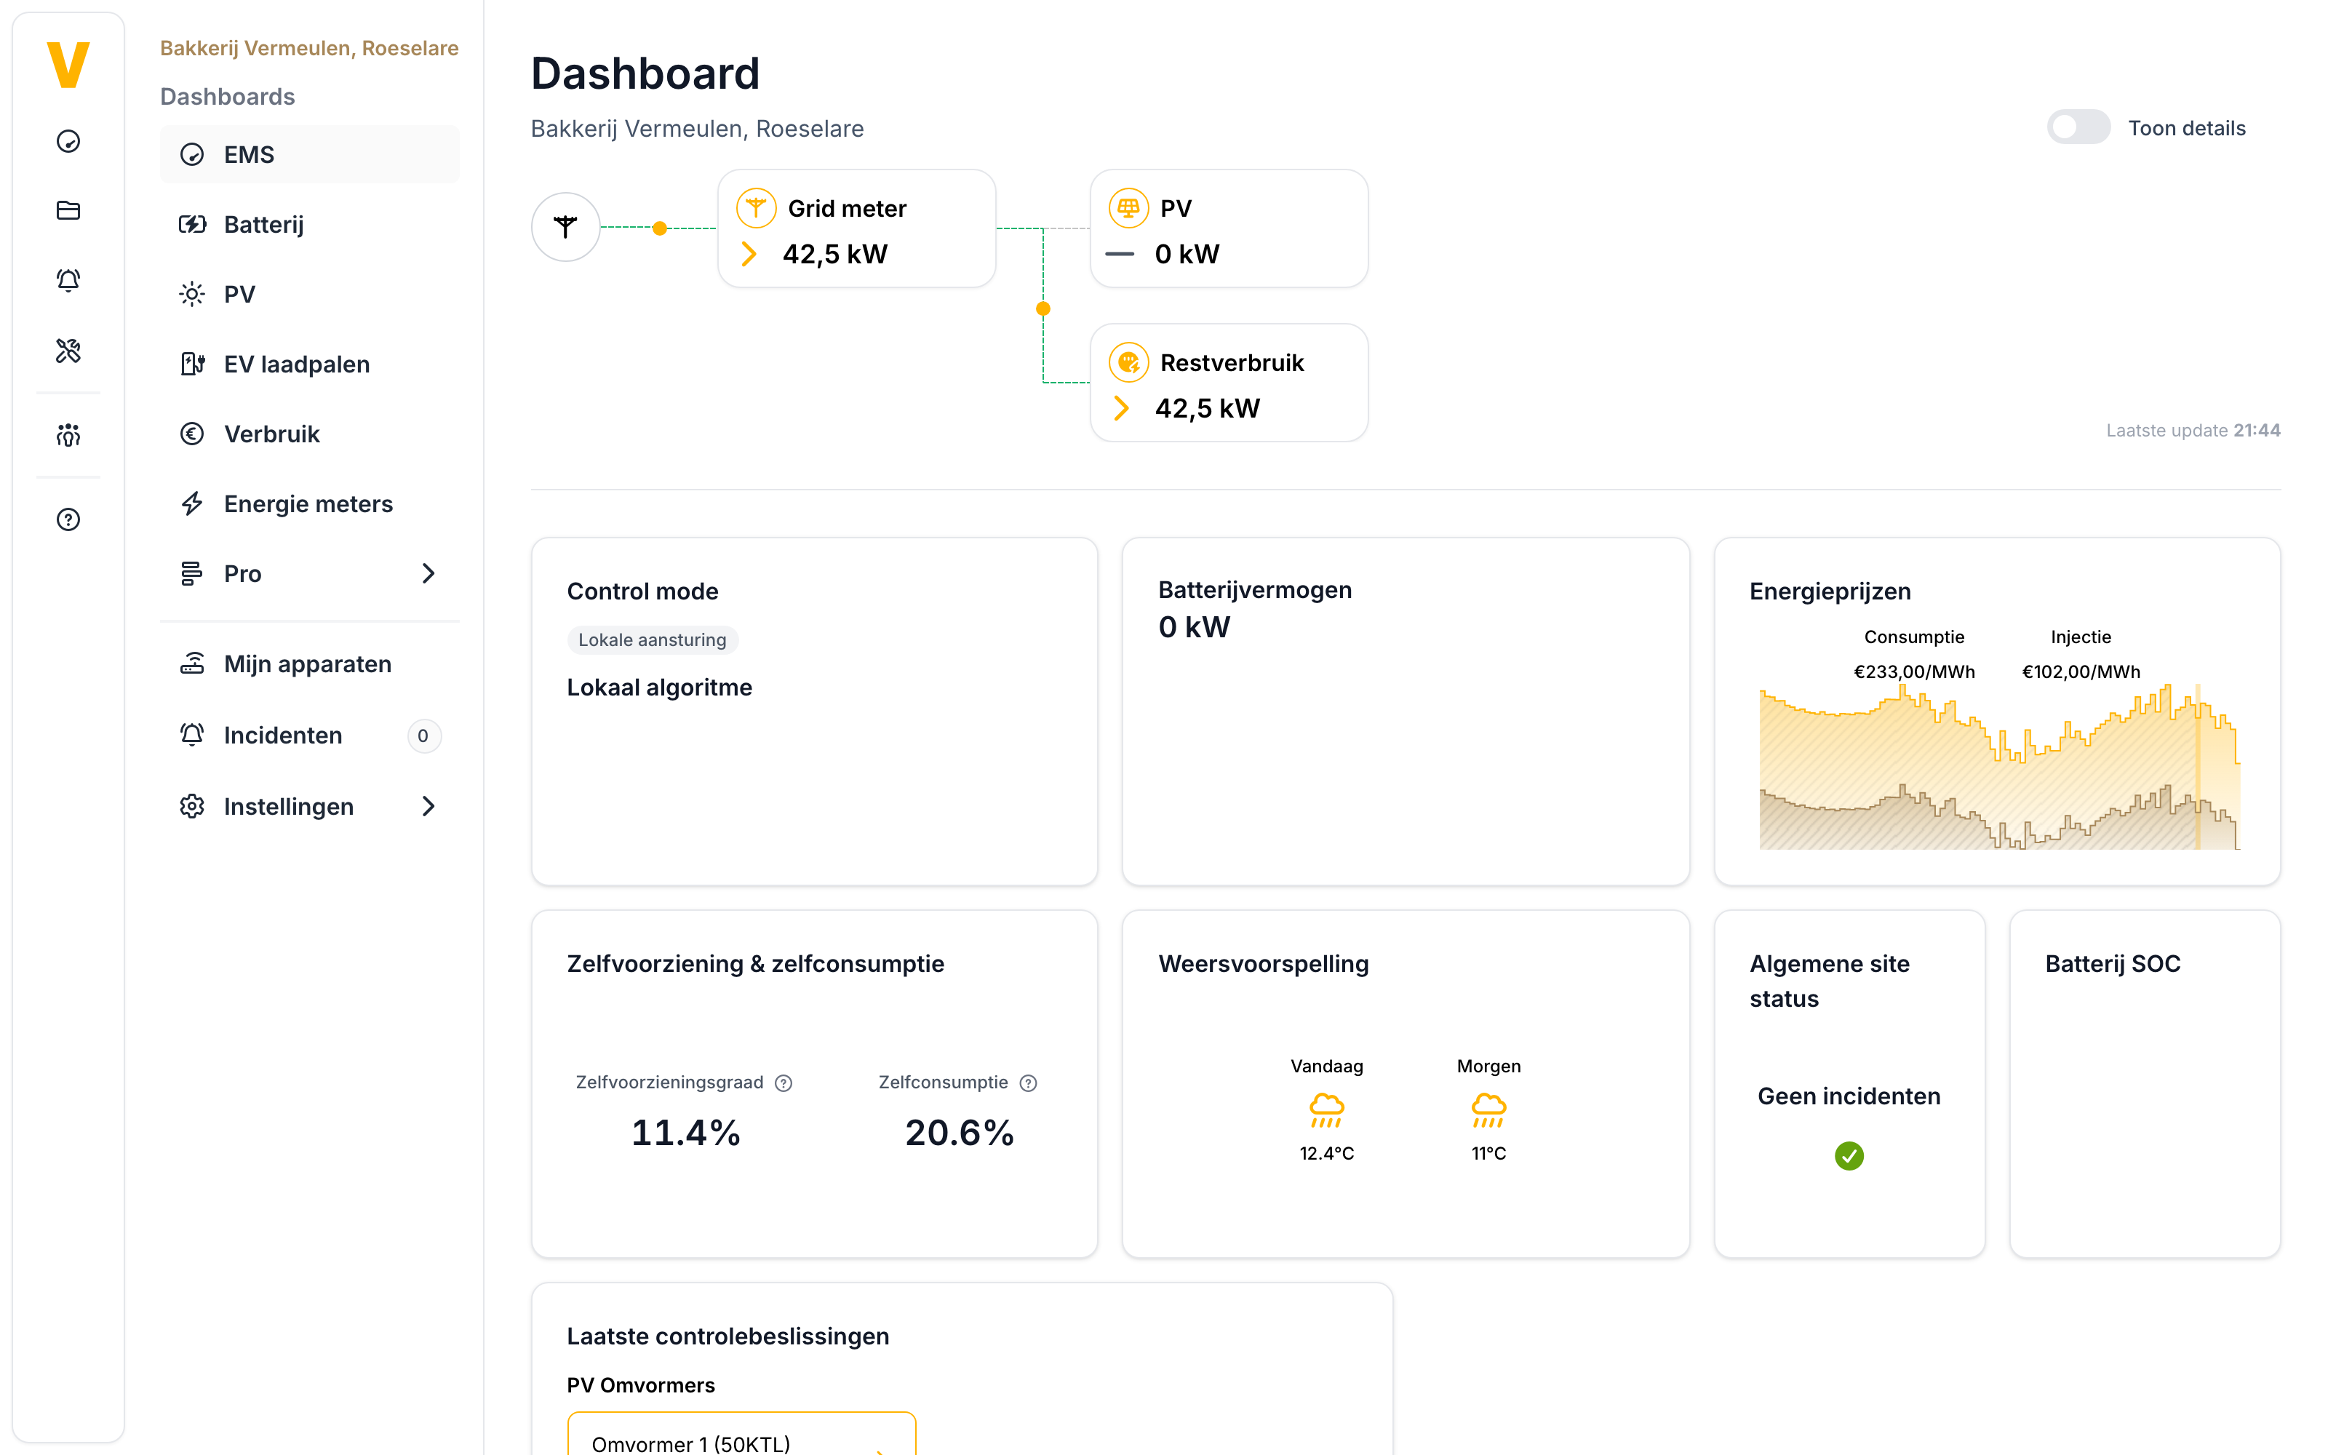Click the grid pylon circle icon
2328x1455 pixels.
566,227
